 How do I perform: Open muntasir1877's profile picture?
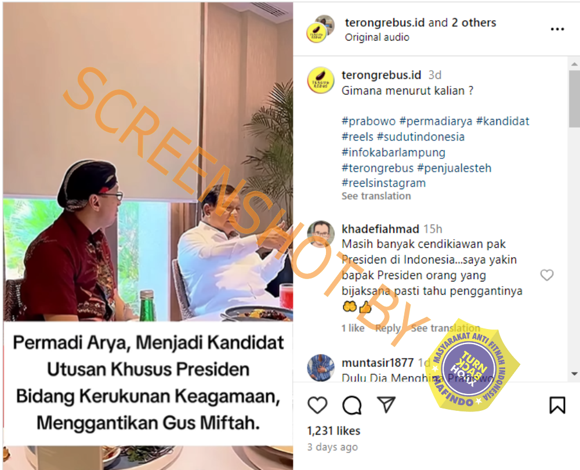(320, 368)
